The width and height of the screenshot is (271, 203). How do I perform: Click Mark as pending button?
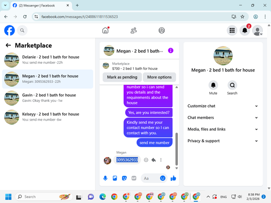122,77
